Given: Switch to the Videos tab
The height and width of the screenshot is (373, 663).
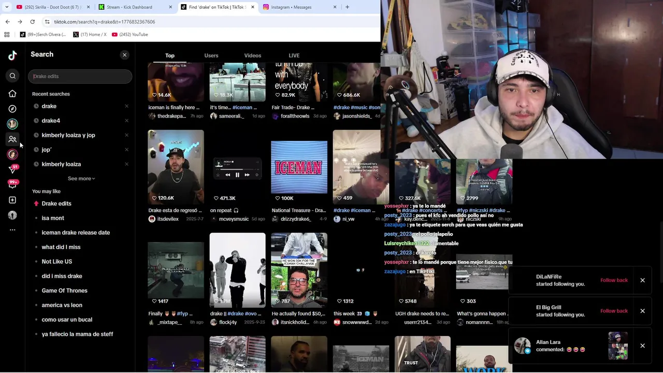Looking at the screenshot, I should pyautogui.click(x=253, y=55).
